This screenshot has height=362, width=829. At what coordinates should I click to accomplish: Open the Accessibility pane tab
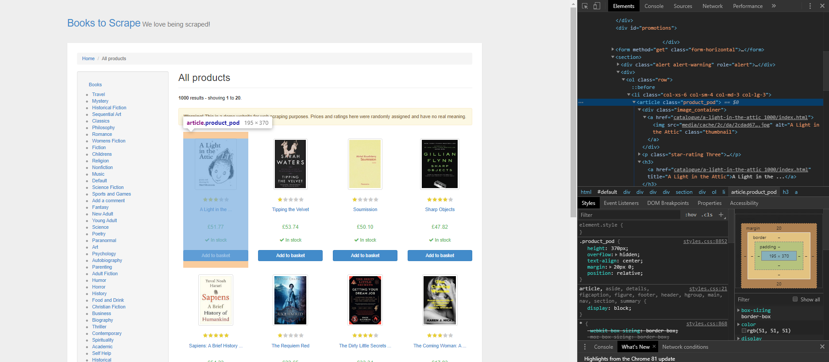click(744, 203)
